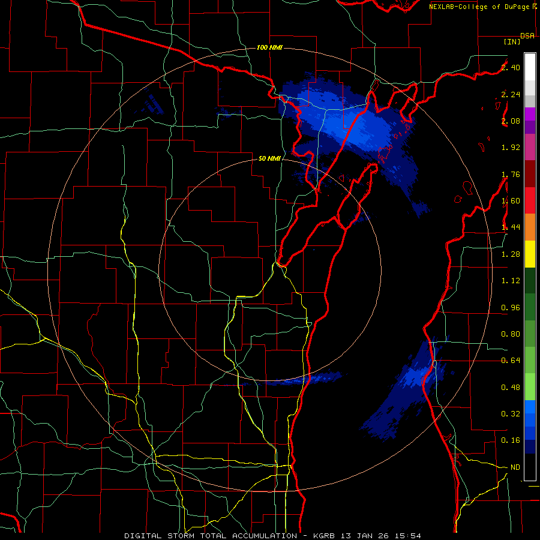The width and height of the screenshot is (540, 540).
Task: Click the 1.92 legend value
Action: [511, 148]
